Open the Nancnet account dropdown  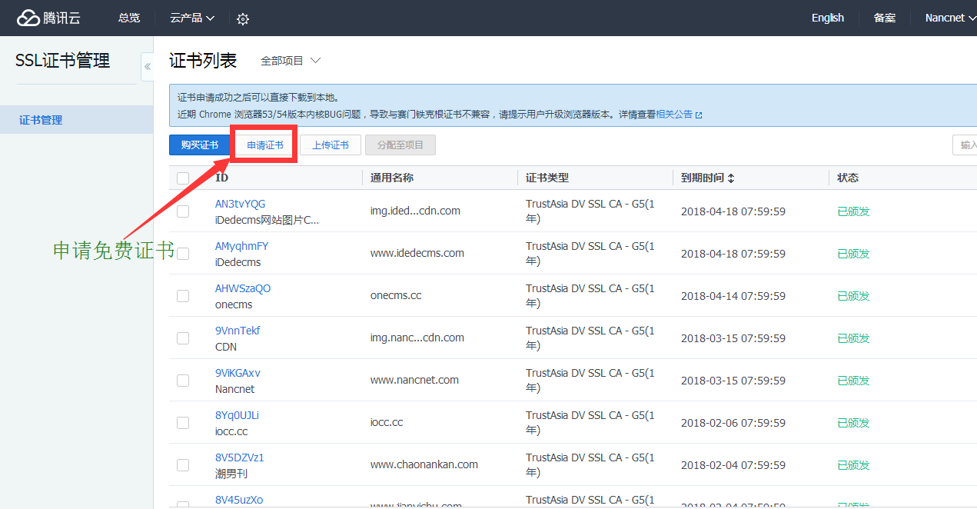tap(950, 18)
